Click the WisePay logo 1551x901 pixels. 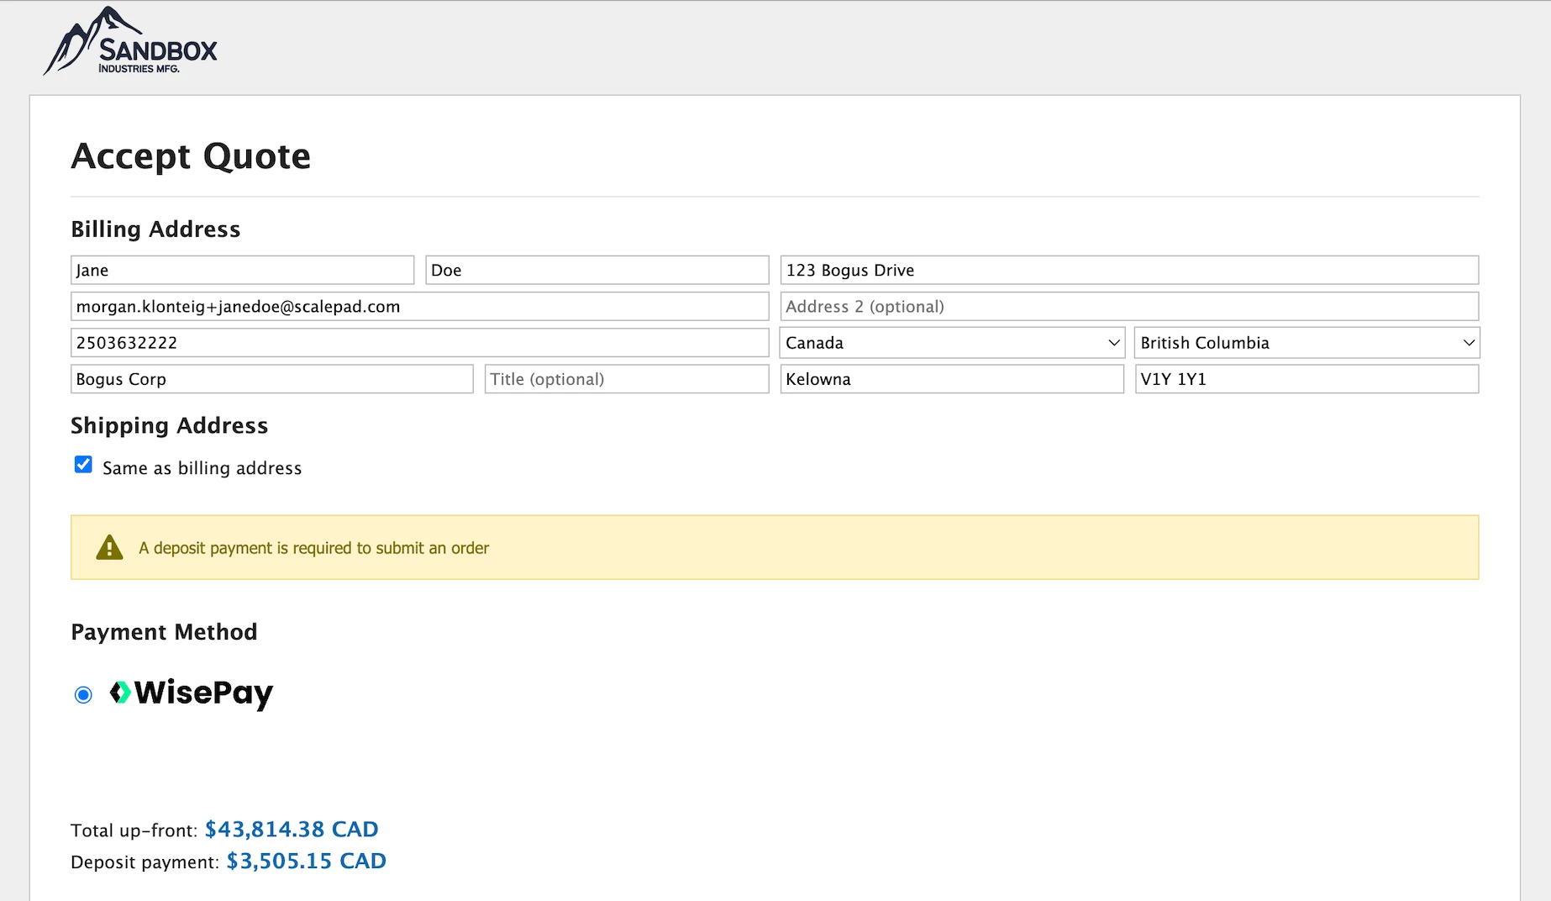pos(192,693)
